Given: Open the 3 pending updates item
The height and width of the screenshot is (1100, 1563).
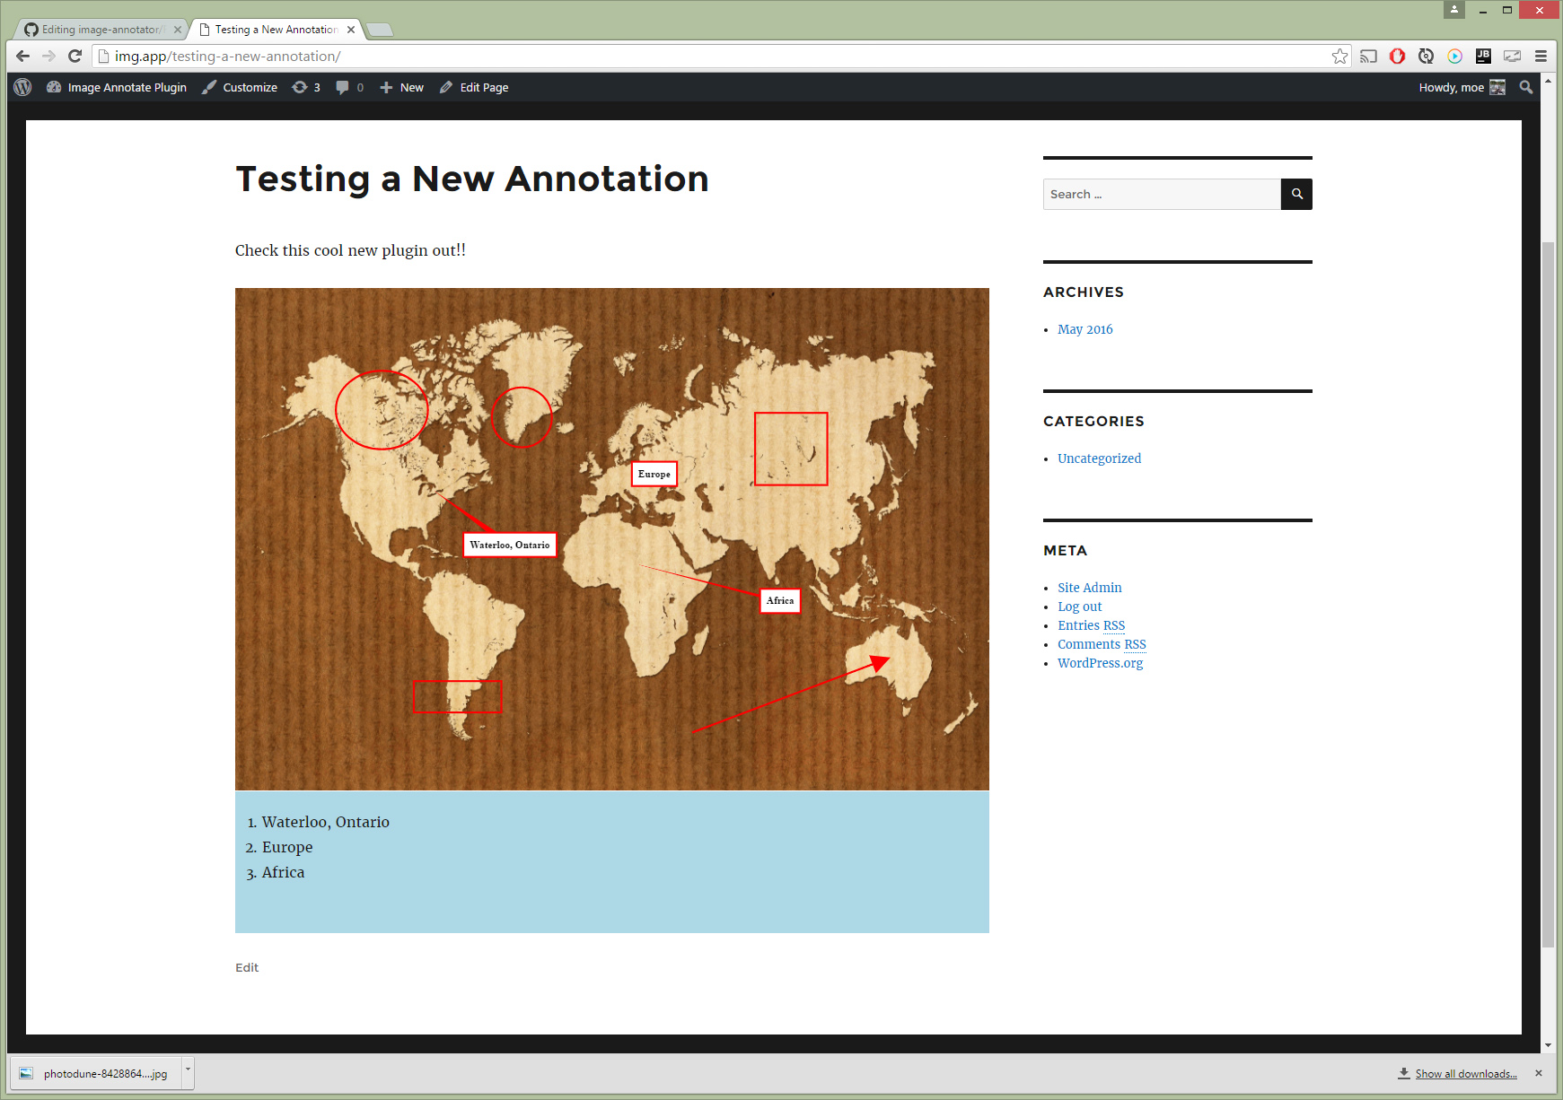Looking at the screenshot, I should (x=306, y=87).
